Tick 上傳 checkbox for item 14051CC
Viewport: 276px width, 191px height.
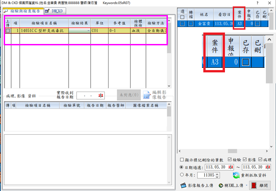(x=8, y=31)
